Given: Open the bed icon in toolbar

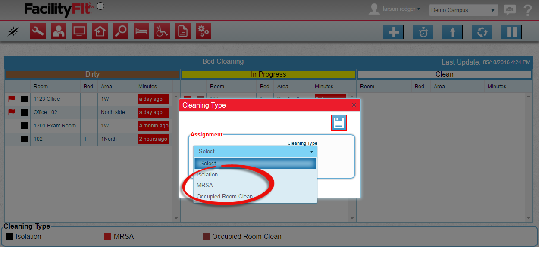Looking at the screenshot, I should (141, 31).
